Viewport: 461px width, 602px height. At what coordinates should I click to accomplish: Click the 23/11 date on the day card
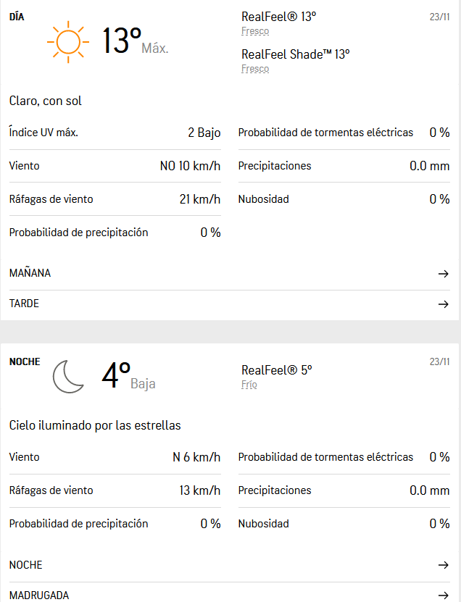pos(439,17)
